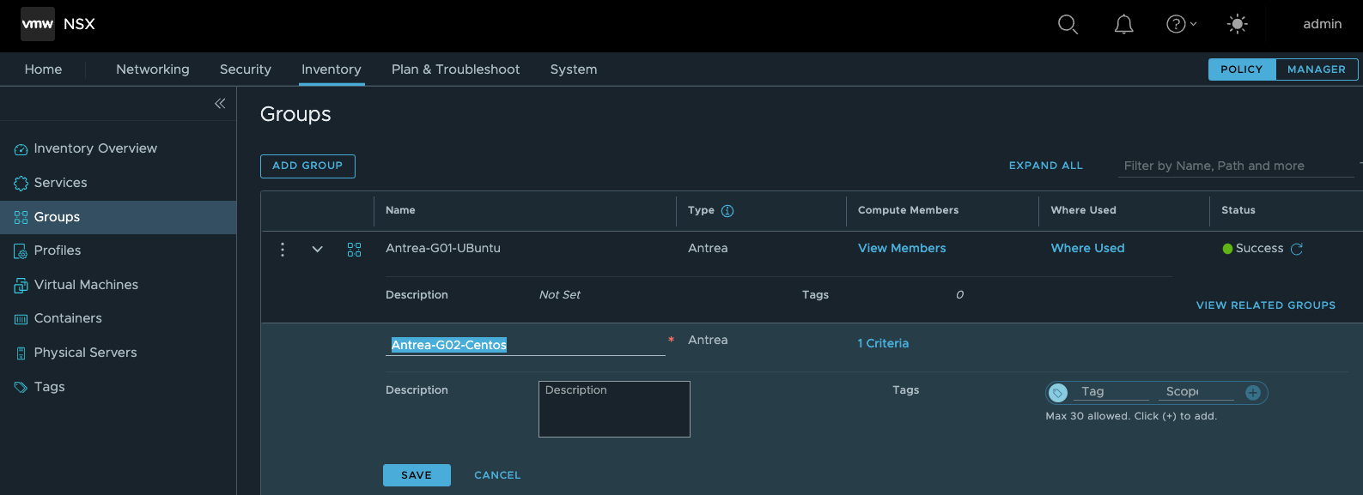Collapse the Antrea-G01-UBuntu row
Image resolution: width=1363 pixels, height=495 pixels.
317,250
